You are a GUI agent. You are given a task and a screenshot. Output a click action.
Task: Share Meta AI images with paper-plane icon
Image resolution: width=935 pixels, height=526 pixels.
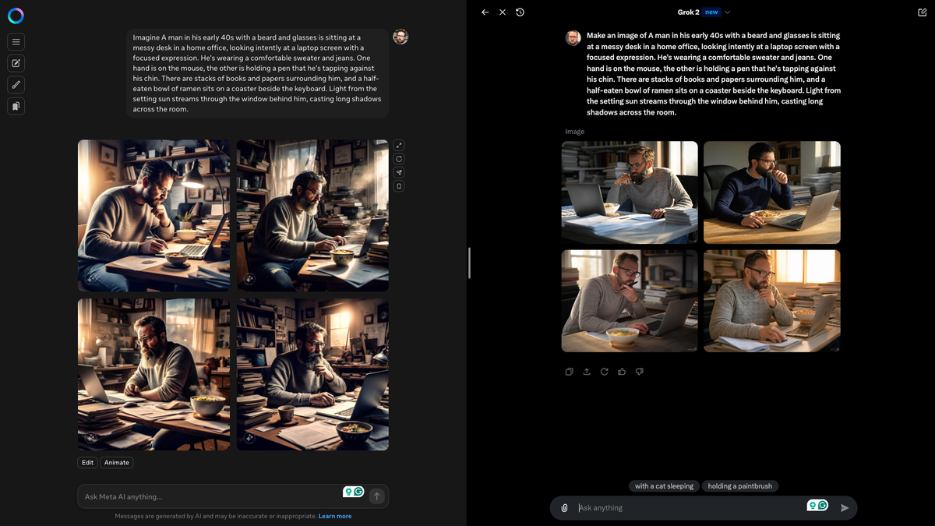(399, 172)
